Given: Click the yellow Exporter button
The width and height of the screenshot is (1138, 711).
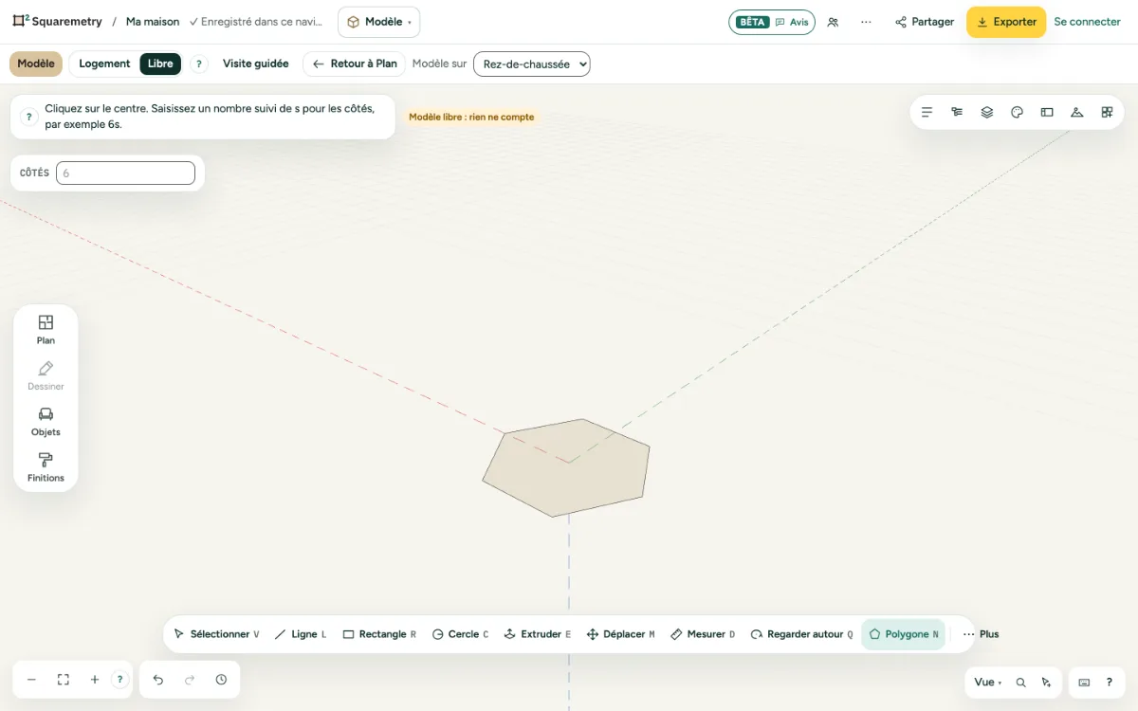Looking at the screenshot, I should coord(1006,22).
